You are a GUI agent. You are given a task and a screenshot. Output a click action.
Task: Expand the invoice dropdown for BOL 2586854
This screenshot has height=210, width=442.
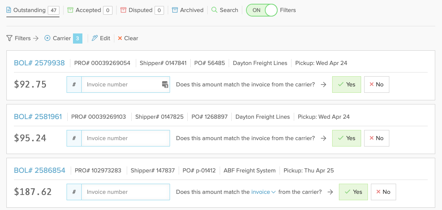pos(263,192)
